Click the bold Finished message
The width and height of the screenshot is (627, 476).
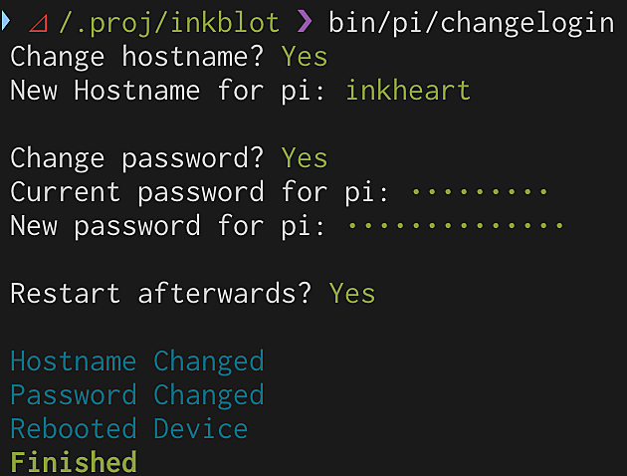[x=74, y=462]
